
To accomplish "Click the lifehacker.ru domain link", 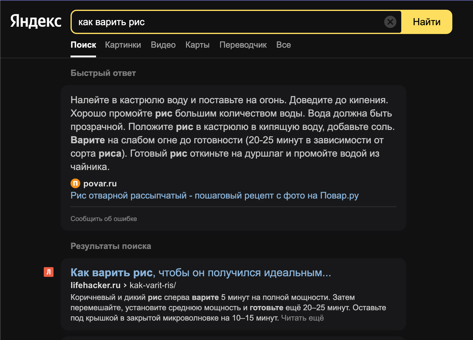I will coord(95,285).
